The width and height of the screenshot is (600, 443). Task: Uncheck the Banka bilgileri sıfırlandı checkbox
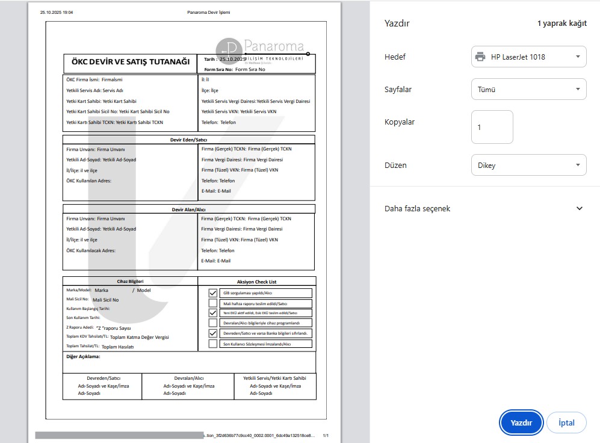(x=212, y=333)
